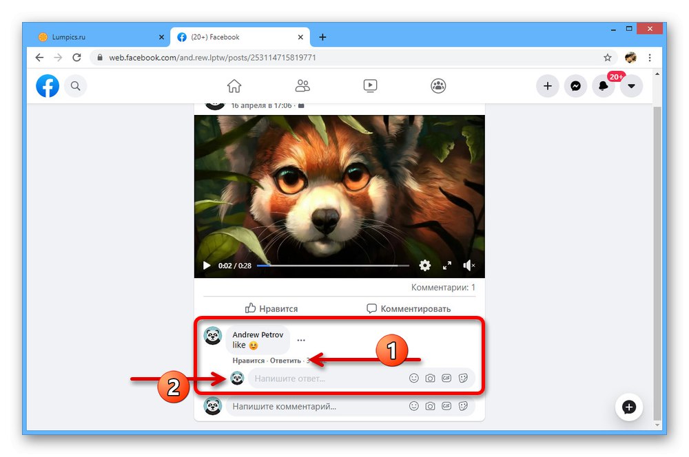
Task: Close the Lumpics.ru tab
Action: tap(161, 37)
